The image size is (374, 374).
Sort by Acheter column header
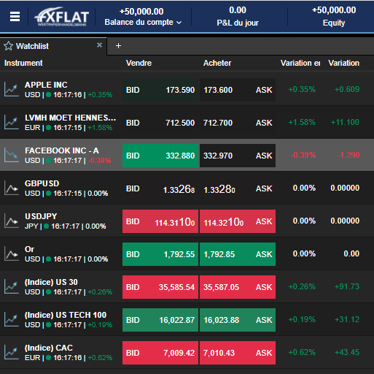217,63
